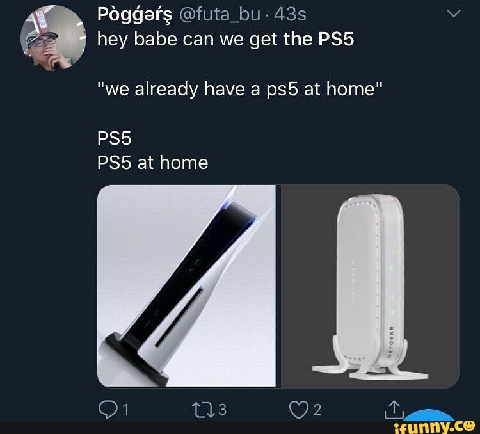Expand tweet options chevron at top right
Viewport: 480px width, 434px height.
(454, 13)
